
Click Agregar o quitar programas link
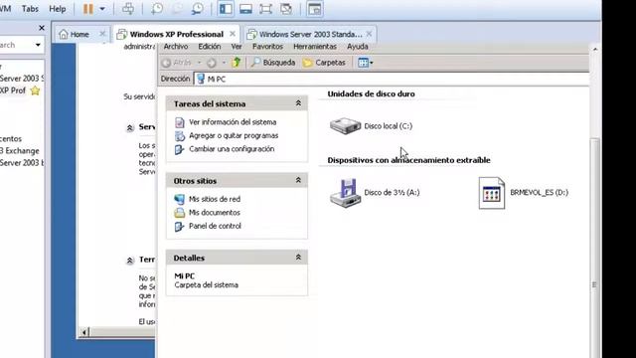[234, 135]
